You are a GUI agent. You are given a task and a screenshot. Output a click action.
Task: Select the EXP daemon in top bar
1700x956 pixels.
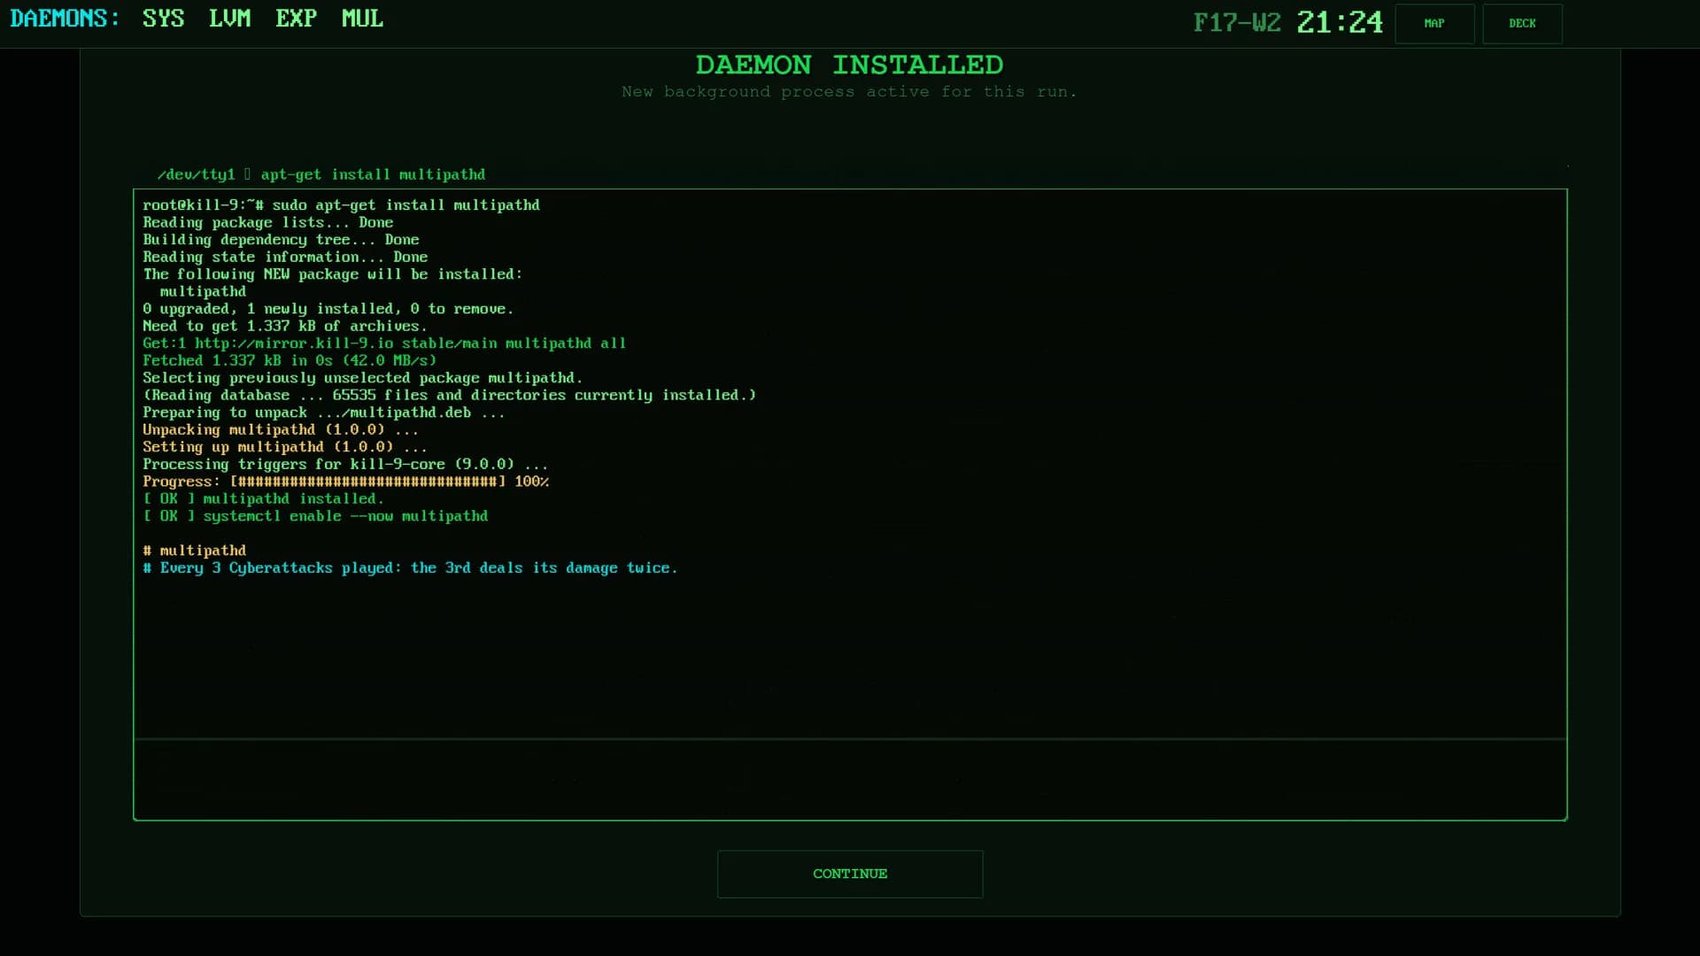(297, 19)
